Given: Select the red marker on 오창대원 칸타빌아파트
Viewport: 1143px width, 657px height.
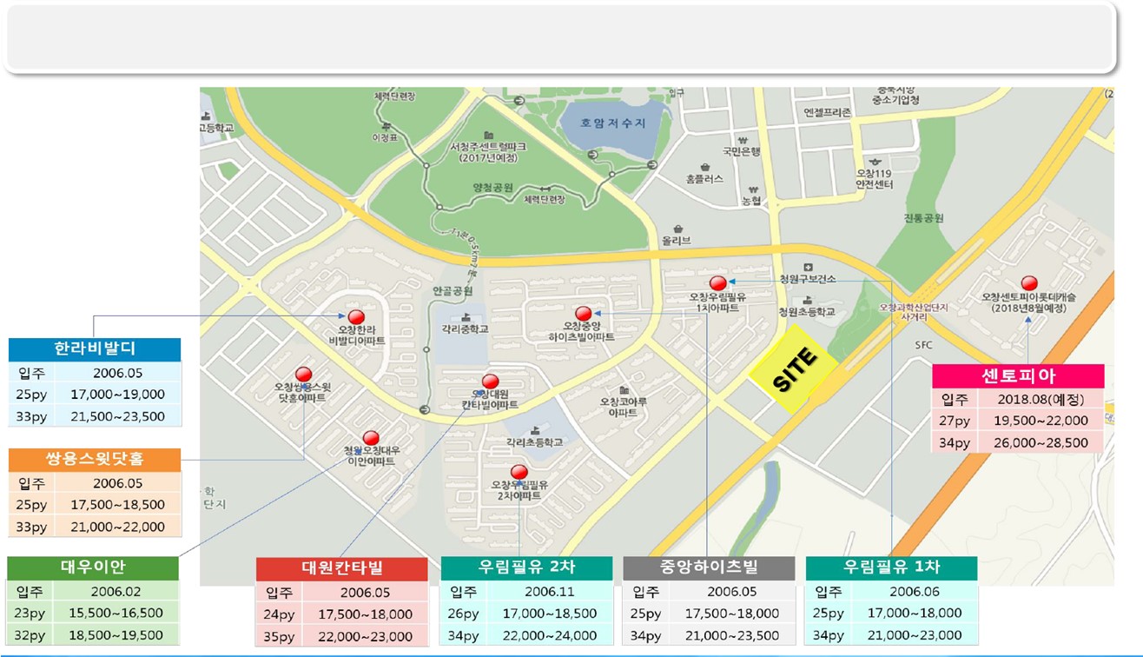Looking at the screenshot, I should click(x=490, y=381).
